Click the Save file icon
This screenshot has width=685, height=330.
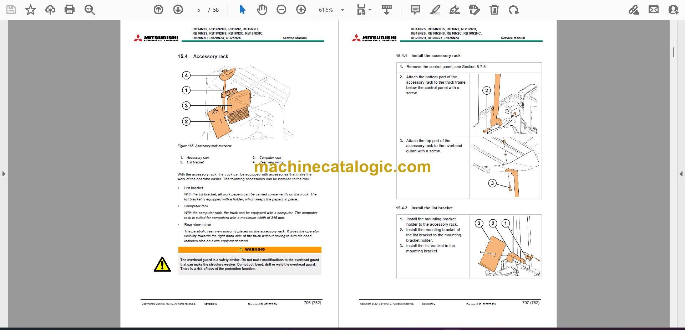pos(11,10)
